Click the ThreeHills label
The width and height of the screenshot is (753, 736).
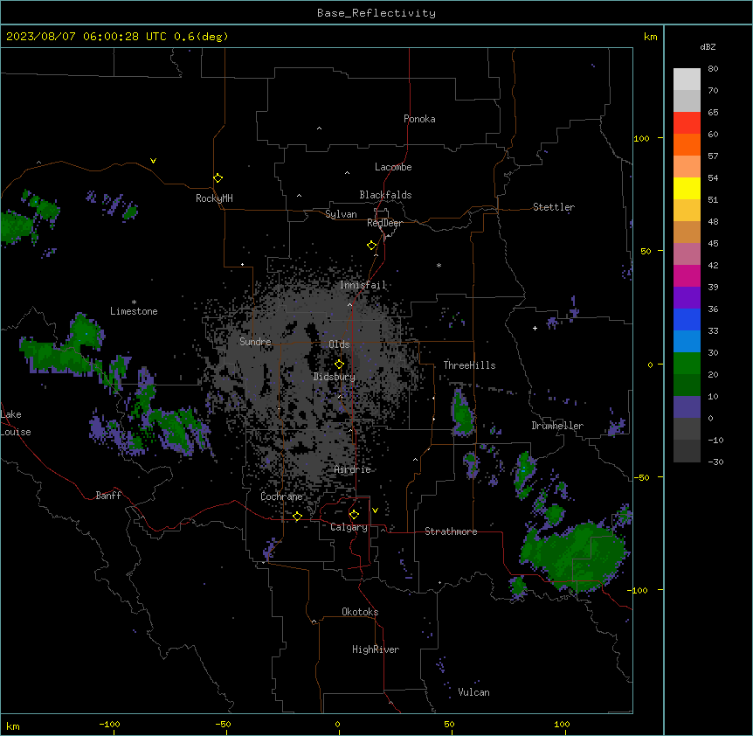point(469,365)
